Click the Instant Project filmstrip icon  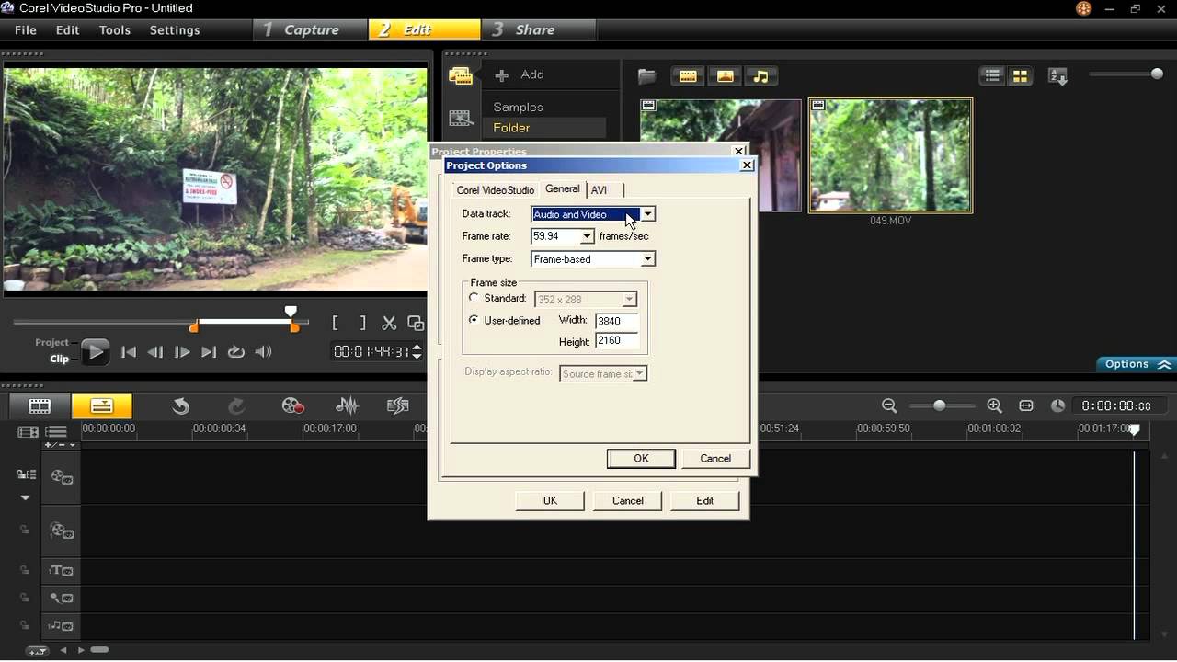461,118
